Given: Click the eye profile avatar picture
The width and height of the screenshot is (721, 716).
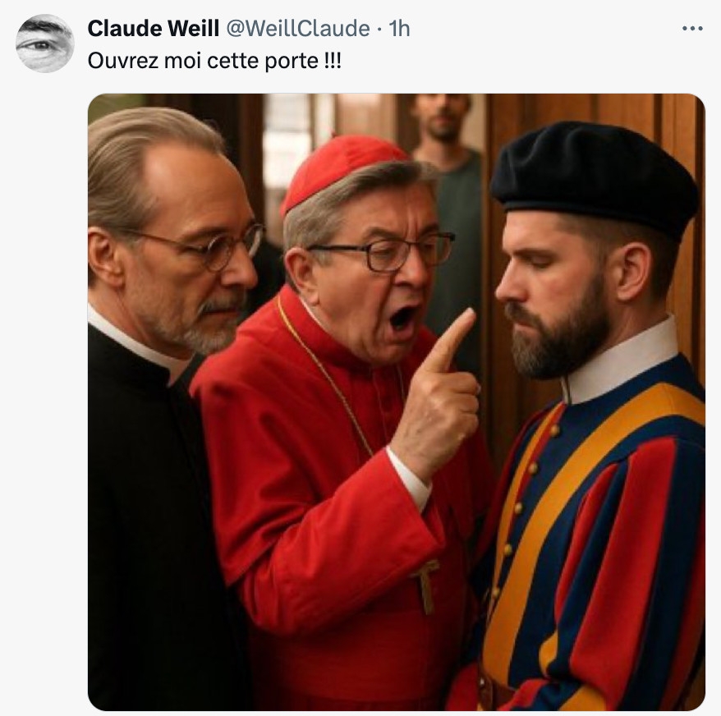Looking at the screenshot, I should coord(44,44).
